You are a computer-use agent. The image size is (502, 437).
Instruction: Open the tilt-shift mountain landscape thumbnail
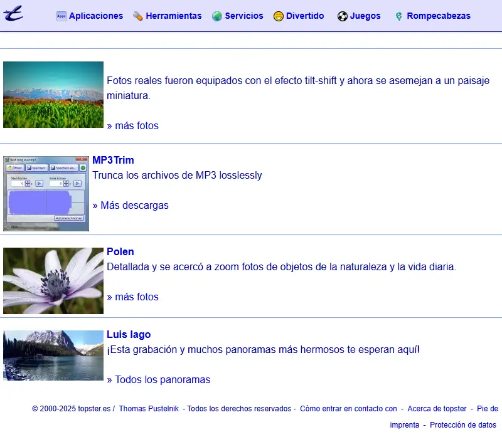tap(53, 95)
